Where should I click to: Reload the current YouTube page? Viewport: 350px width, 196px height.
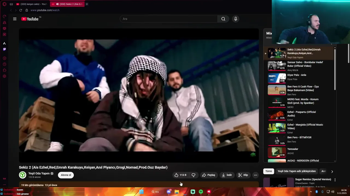(x=21, y=10)
